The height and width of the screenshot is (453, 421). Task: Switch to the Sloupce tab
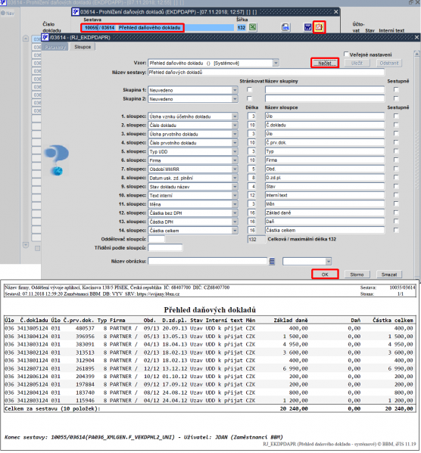pyautogui.click(x=83, y=47)
